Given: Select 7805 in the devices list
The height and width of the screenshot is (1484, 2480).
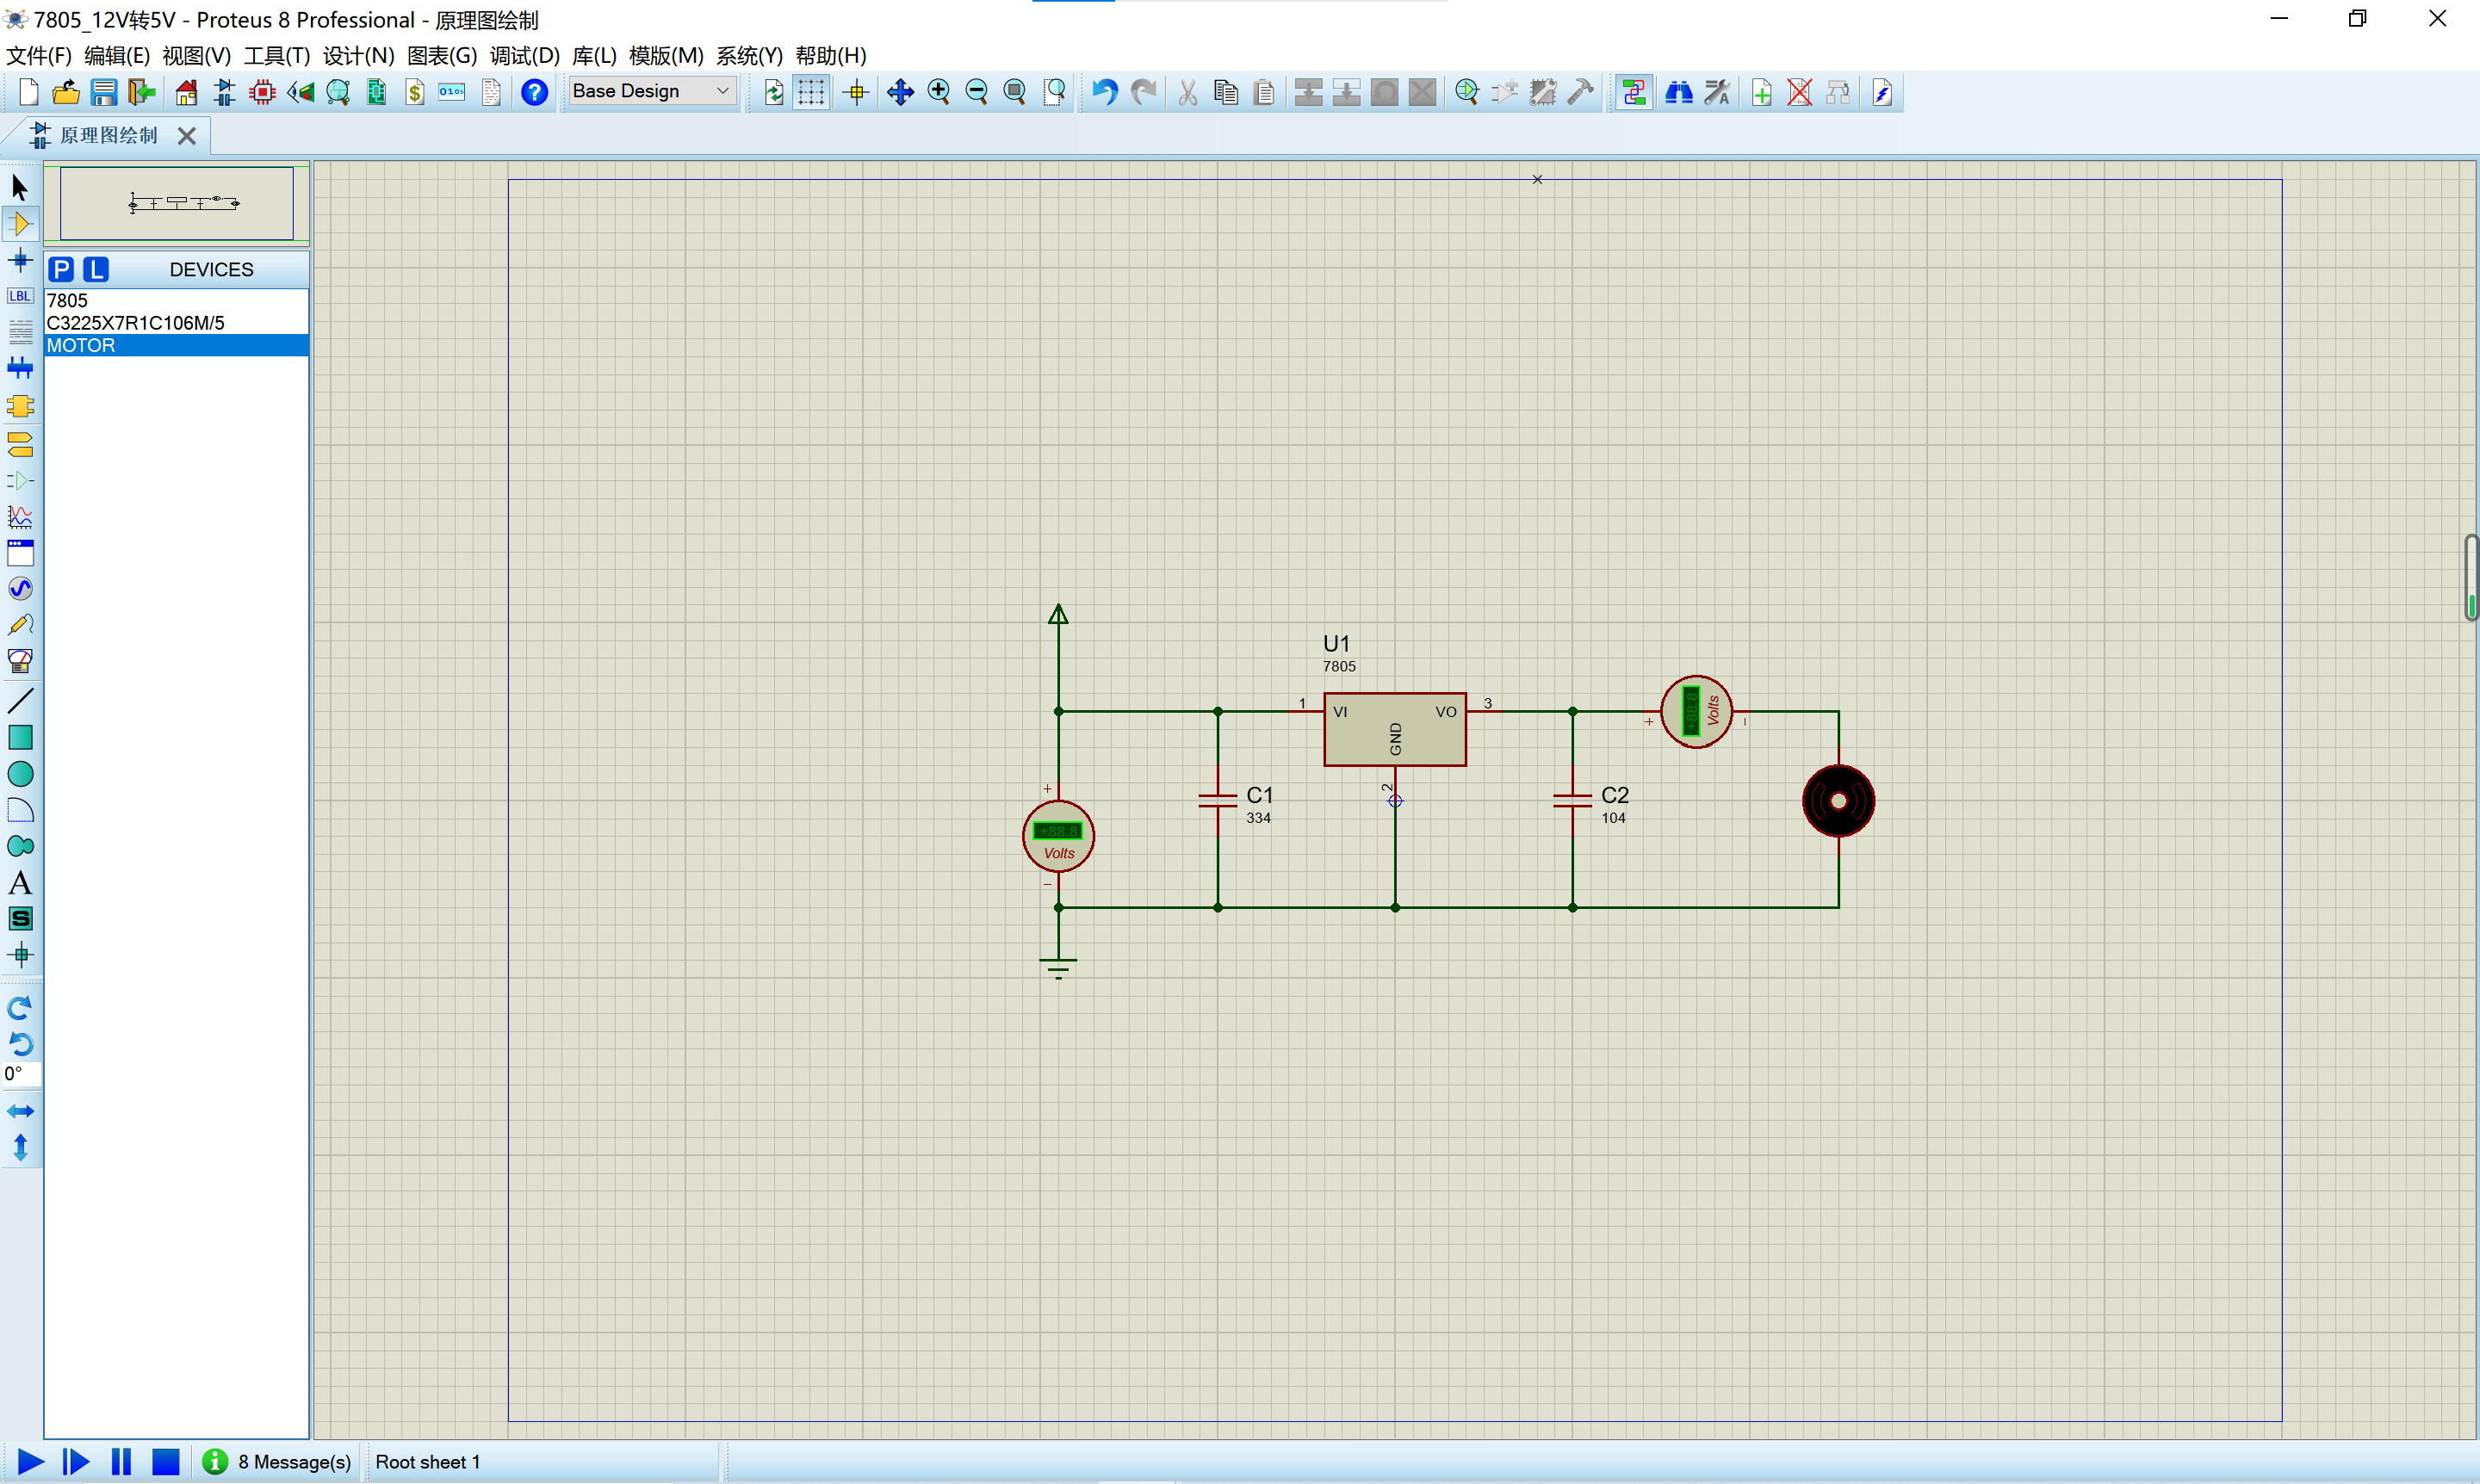Looking at the screenshot, I should click(x=176, y=300).
